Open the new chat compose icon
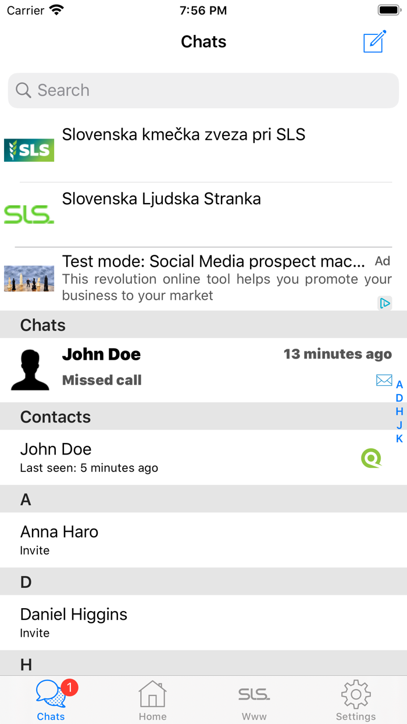The height and width of the screenshot is (724, 407). [374, 41]
